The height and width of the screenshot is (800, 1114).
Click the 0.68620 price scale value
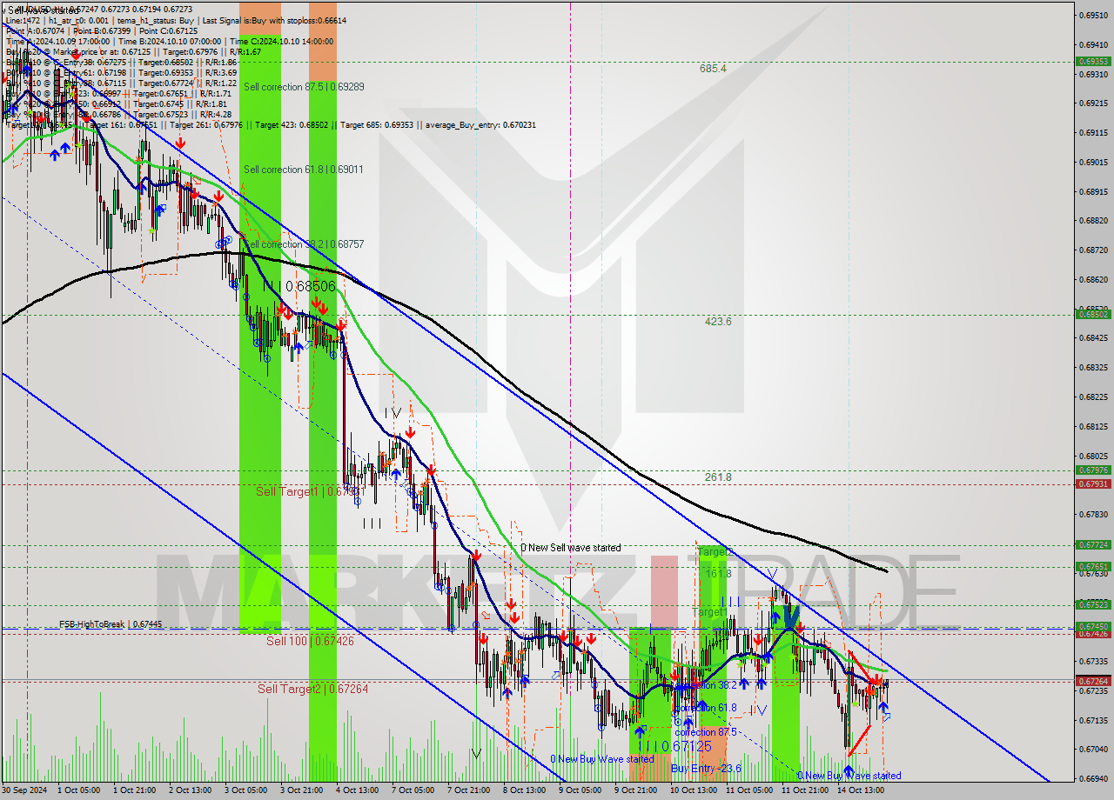[1093, 279]
